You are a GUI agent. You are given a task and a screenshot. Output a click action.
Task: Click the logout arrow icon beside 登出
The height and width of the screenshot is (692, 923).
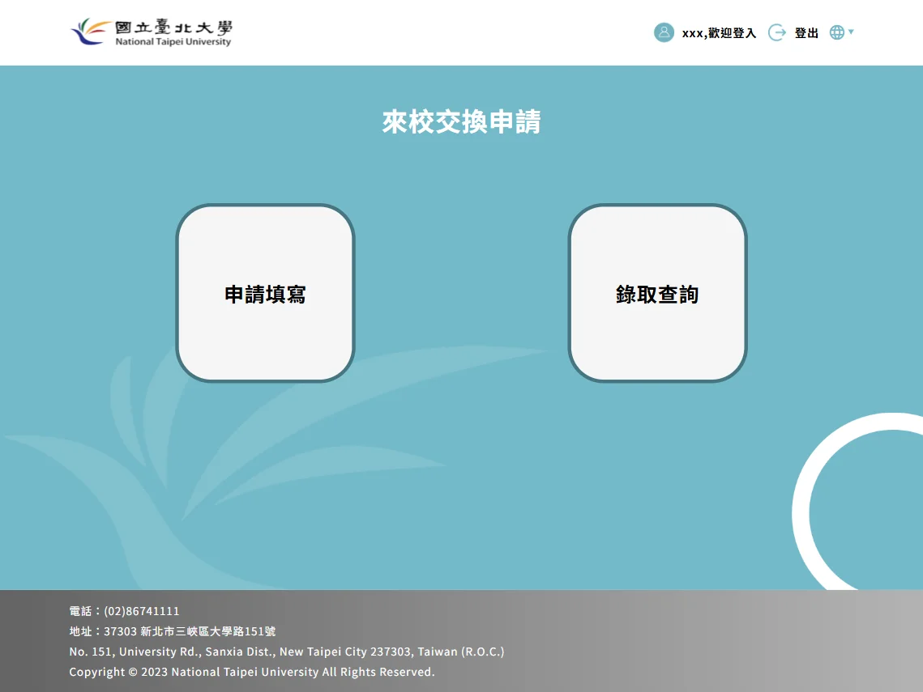coord(776,32)
